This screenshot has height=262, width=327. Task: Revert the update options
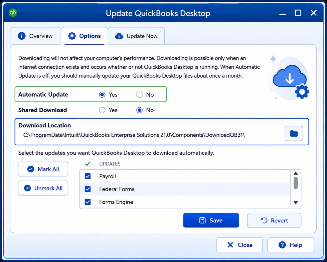pyautogui.click(x=274, y=220)
